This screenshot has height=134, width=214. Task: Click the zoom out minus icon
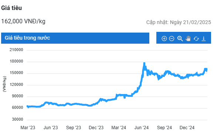pyautogui.click(x=171, y=38)
